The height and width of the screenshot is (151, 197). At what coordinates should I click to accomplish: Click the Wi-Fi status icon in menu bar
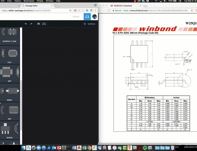[x=156, y=1]
